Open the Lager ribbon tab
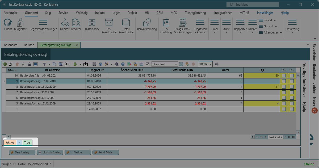Image resolution: width=319 pixels, height=168 pixels. coord(116,13)
